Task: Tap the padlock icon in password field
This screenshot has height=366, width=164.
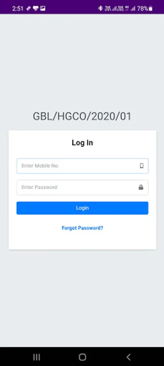Action: [141, 187]
